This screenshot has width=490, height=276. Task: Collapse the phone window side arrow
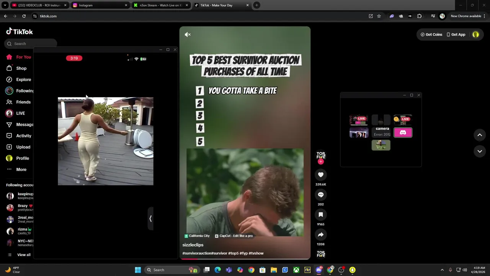(x=150, y=219)
